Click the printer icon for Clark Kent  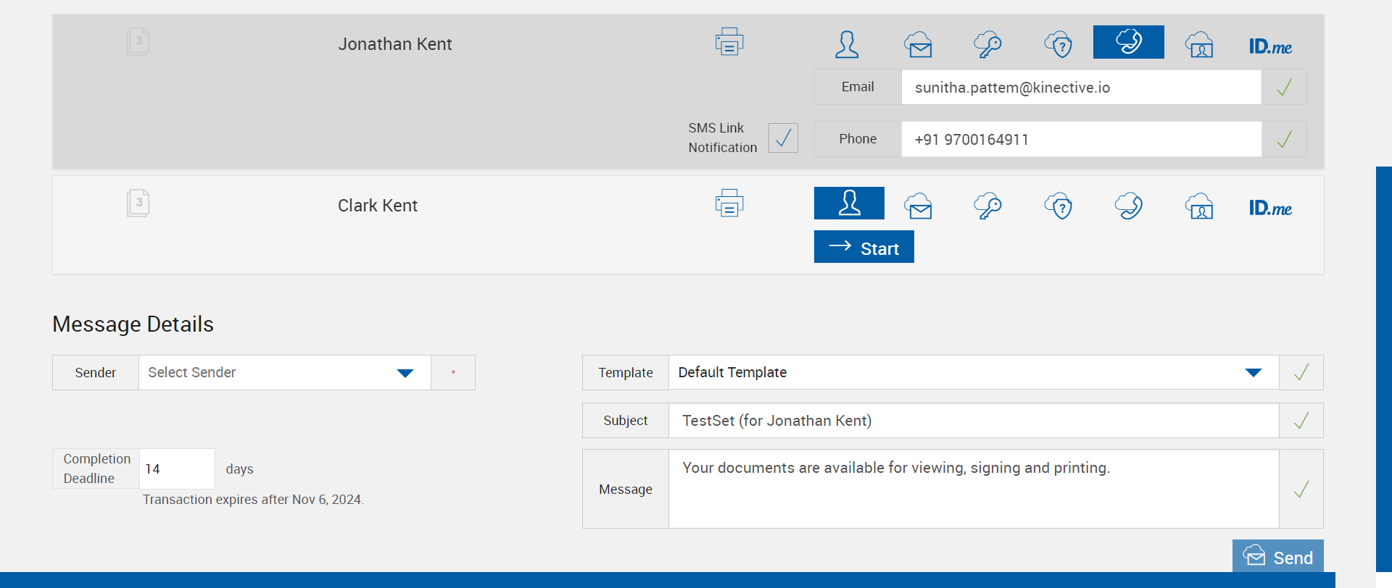(729, 203)
